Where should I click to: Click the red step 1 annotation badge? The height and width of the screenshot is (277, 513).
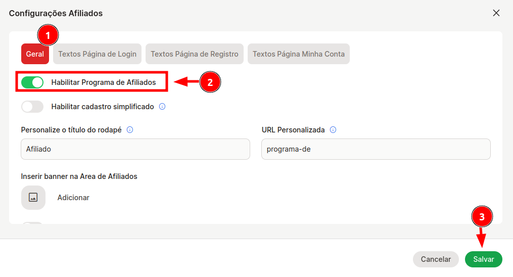[48, 35]
